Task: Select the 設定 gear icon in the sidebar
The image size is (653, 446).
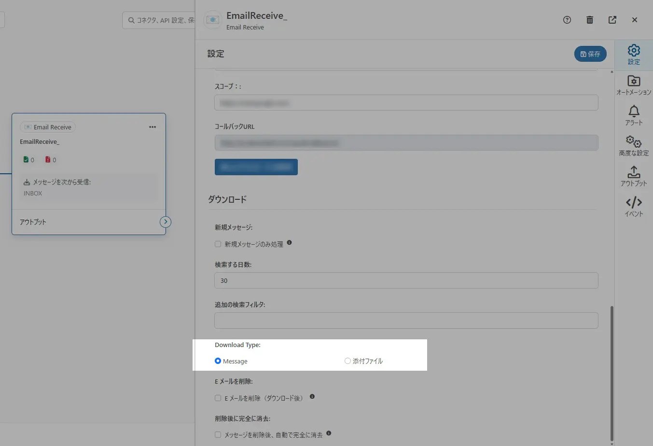Action: (x=634, y=51)
